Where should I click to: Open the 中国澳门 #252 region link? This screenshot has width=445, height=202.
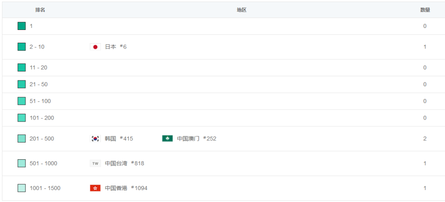(197, 139)
